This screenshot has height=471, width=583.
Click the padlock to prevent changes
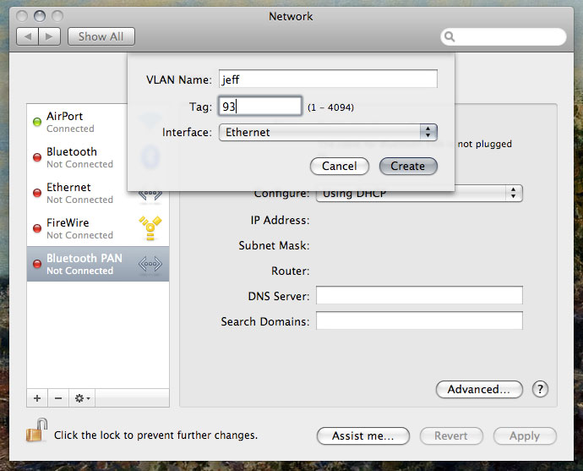[x=37, y=430]
